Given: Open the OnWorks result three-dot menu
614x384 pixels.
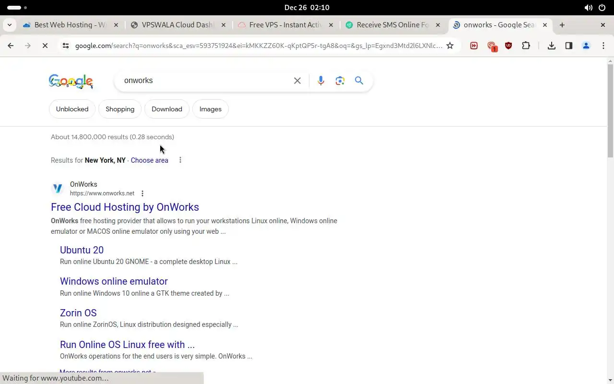Looking at the screenshot, I should coord(142,193).
